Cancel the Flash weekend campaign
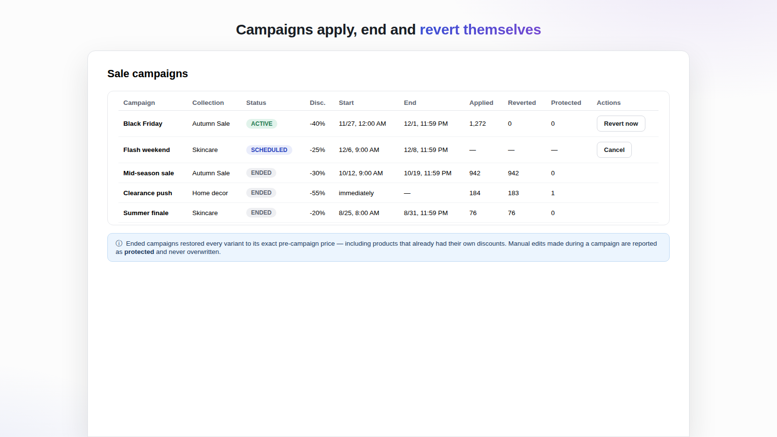The width and height of the screenshot is (777, 437). point(614,150)
